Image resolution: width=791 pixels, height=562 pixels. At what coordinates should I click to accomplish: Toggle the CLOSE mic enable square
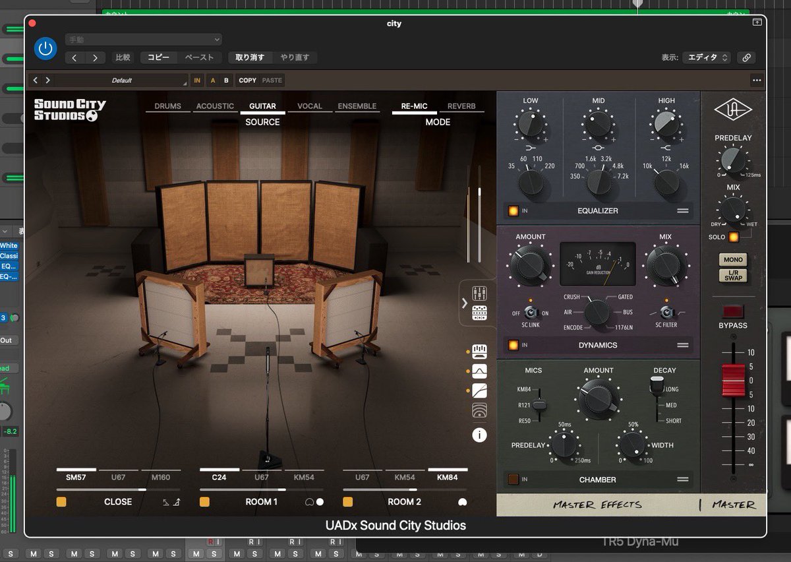tap(61, 502)
